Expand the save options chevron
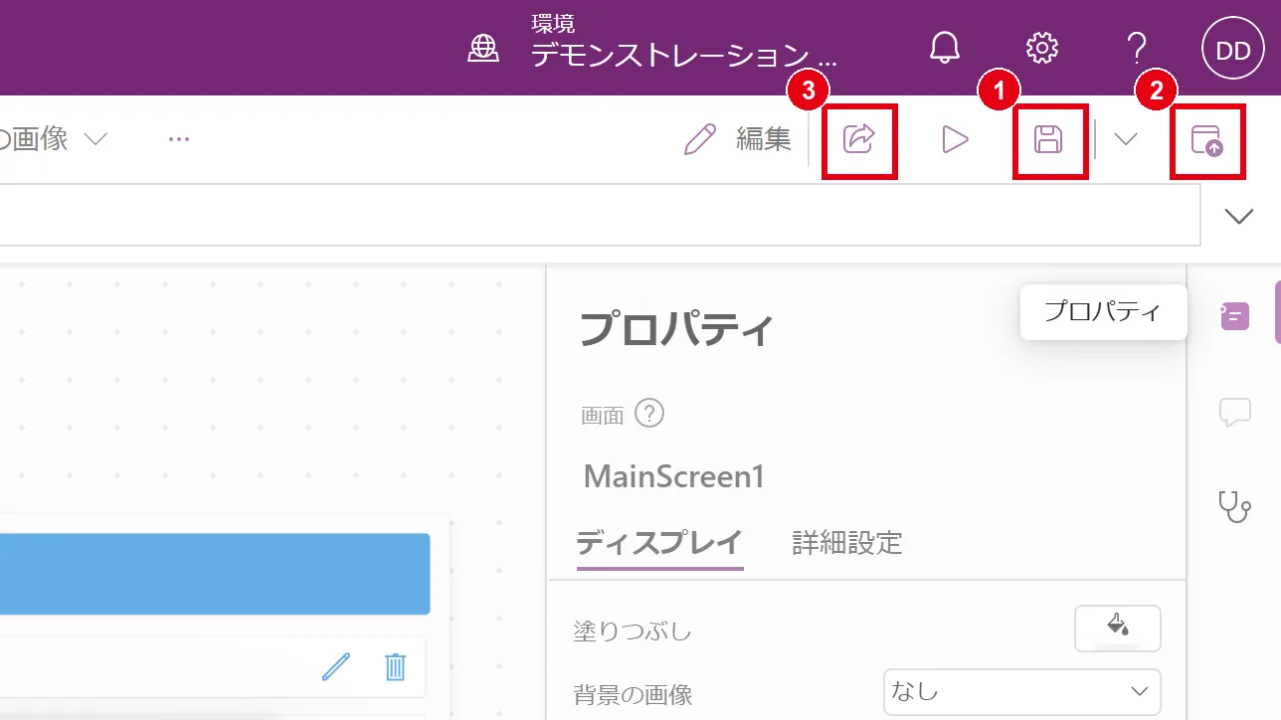Screen dimensions: 1281x720 (x=1125, y=140)
